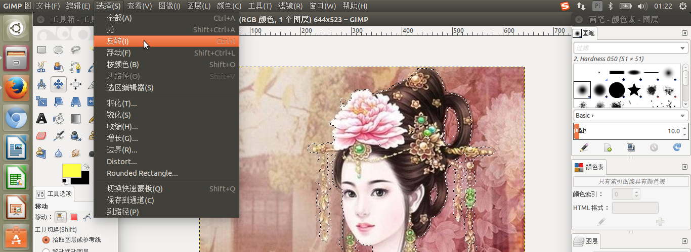Open the layers tab configuration menu arrow
The image size is (691, 252).
tap(684, 241)
